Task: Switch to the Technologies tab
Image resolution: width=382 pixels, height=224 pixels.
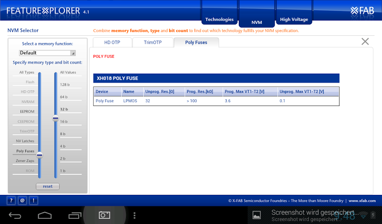Action: click(219, 19)
